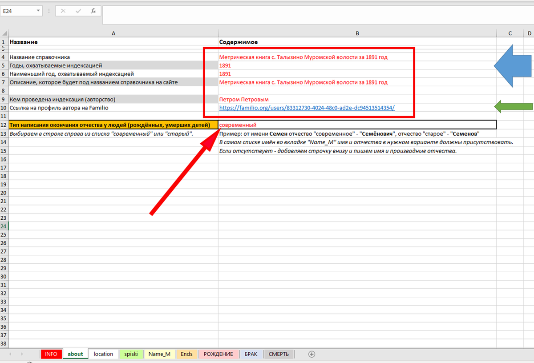Switch to the СМЕРТЬ sheet tab

click(279, 354)
